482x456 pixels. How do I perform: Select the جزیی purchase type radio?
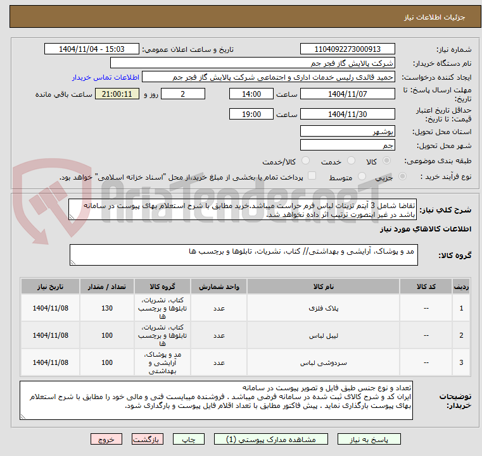[402, 176]
